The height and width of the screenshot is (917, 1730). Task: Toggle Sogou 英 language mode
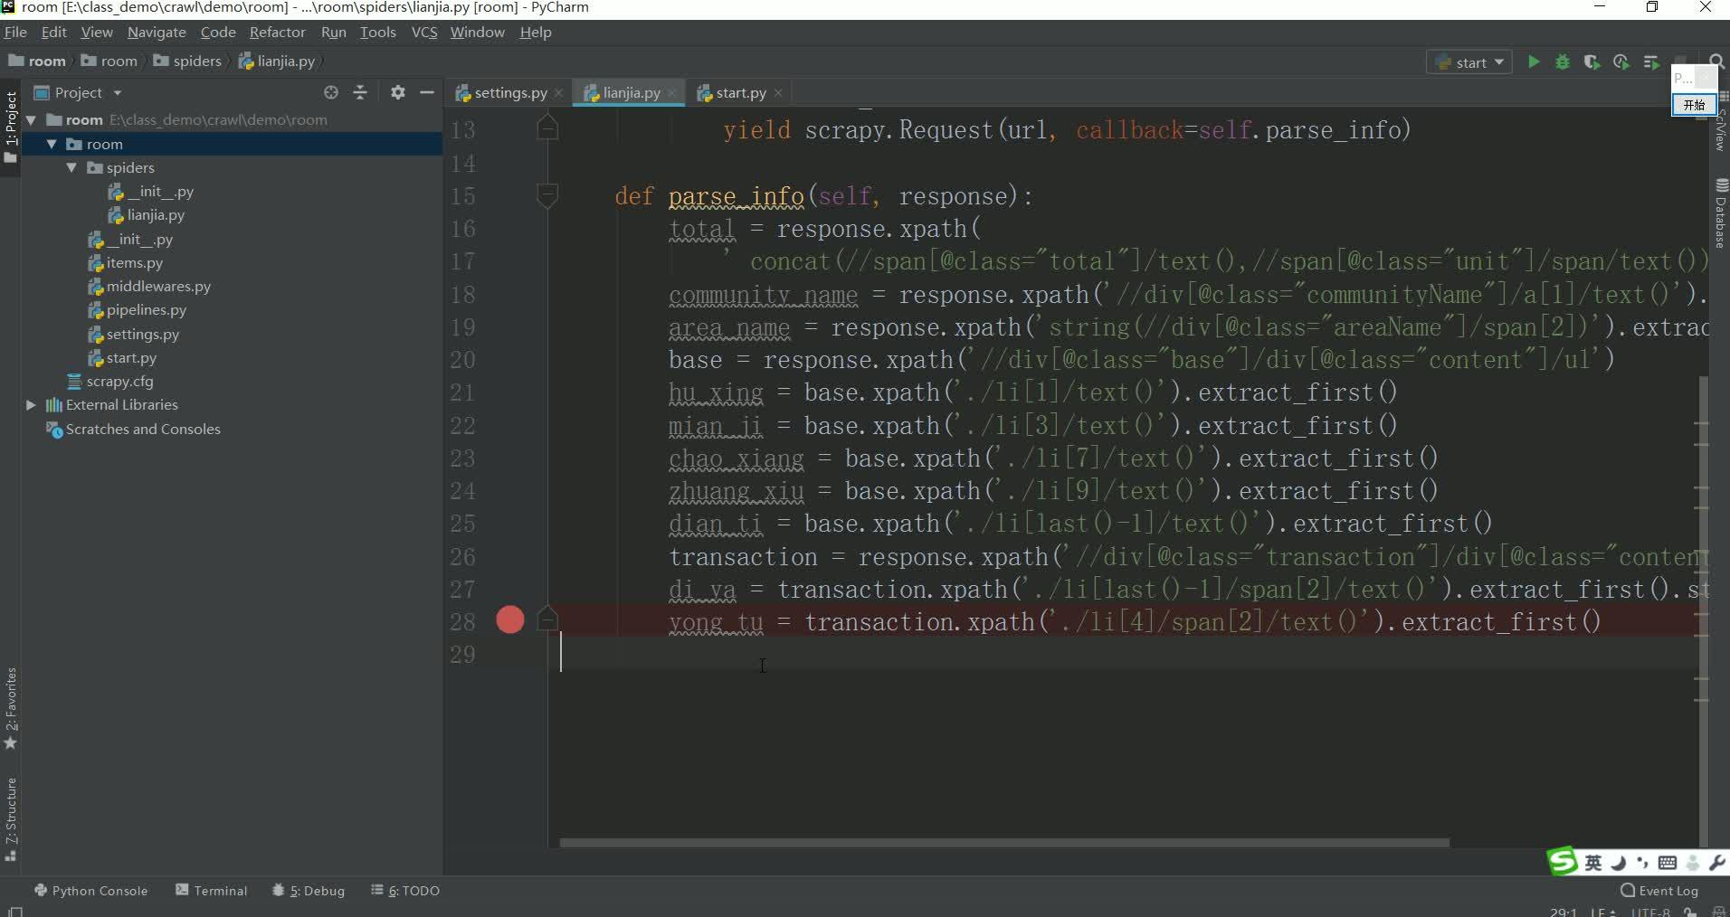point(1592,863)
